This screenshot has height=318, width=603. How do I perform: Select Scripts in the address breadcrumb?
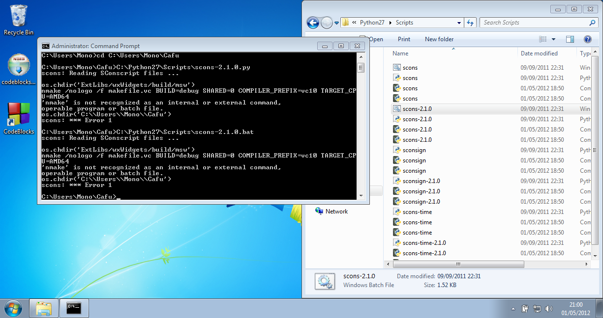tap(404, 23)
